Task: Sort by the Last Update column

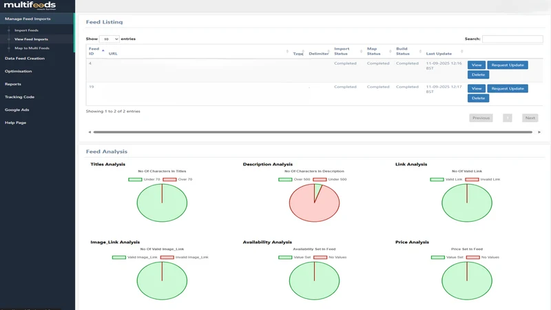Action: 444,54
